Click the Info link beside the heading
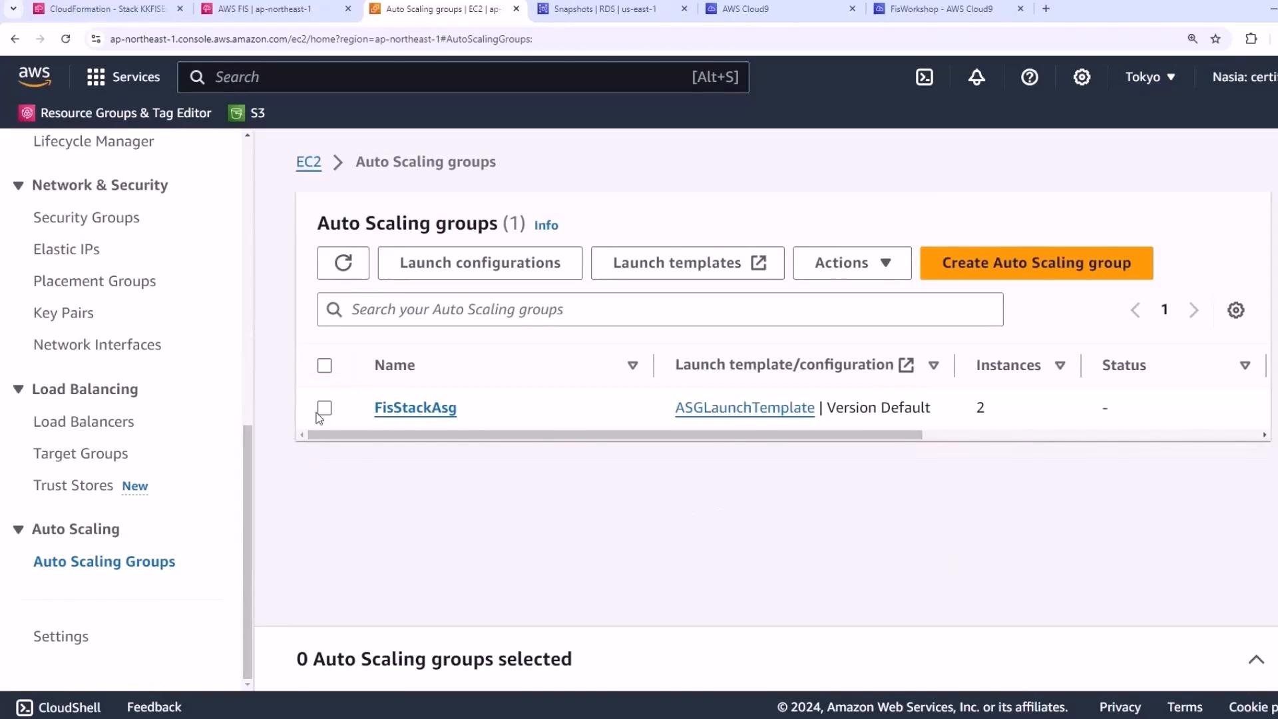 pos(546,226)
